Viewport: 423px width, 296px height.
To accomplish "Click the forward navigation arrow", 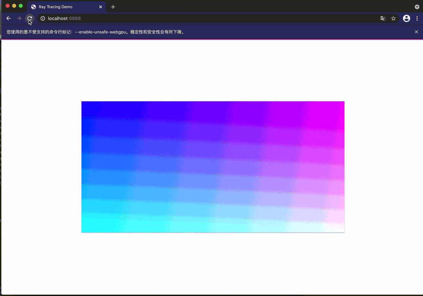I will click(x=19, y=18).
